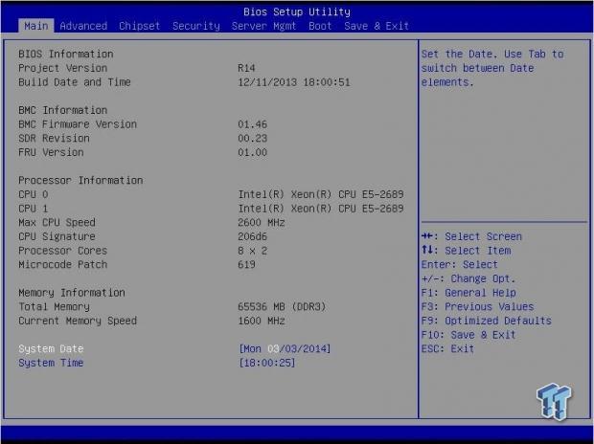Click the TT logo watermark icon

click(x=554, y=401)
